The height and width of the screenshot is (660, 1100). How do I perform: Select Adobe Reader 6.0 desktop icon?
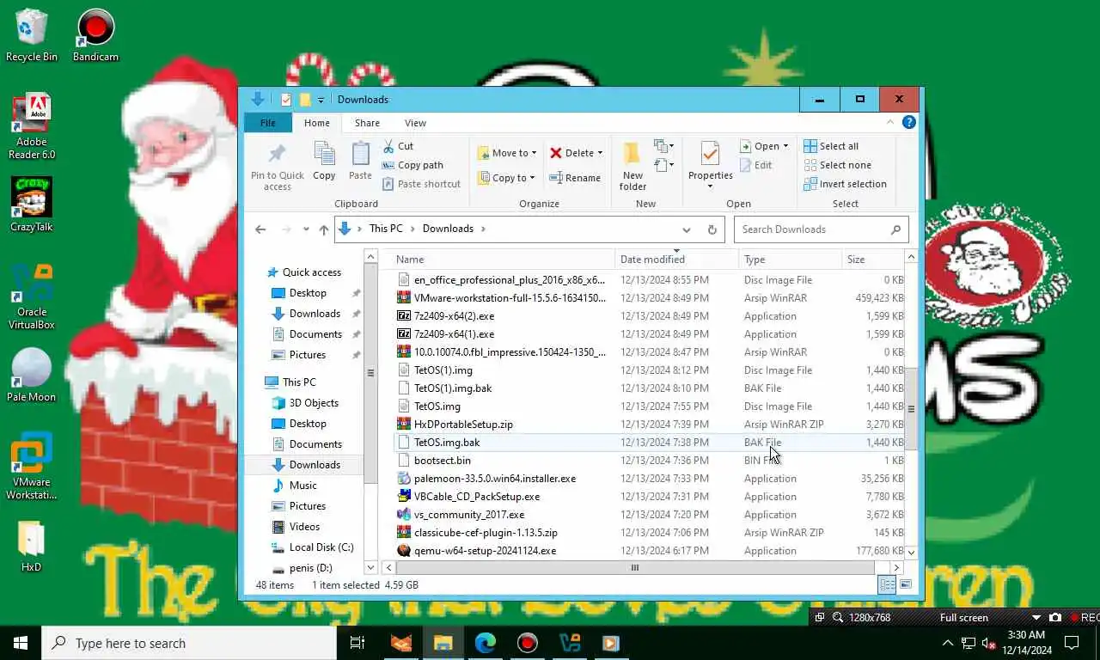pos(32,126)
